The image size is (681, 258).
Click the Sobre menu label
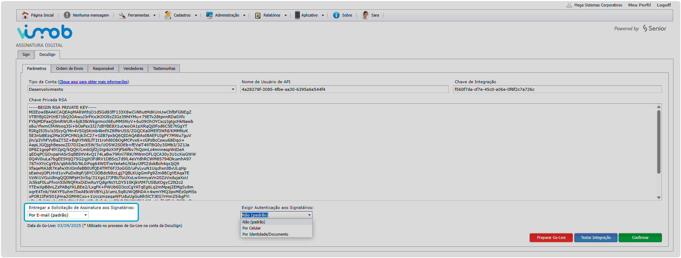click(x=347, y=15)
